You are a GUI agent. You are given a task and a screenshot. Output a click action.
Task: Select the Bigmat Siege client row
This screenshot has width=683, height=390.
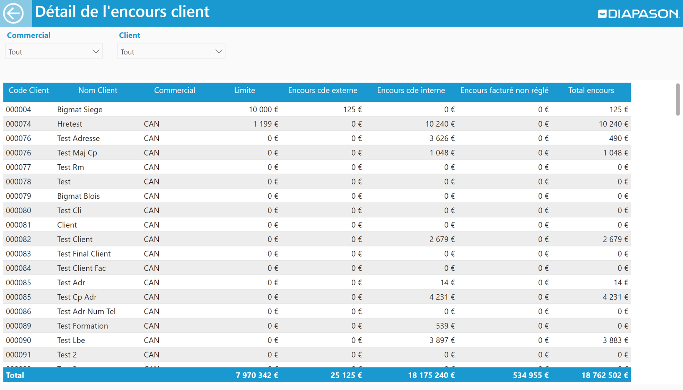pos(80,110)
